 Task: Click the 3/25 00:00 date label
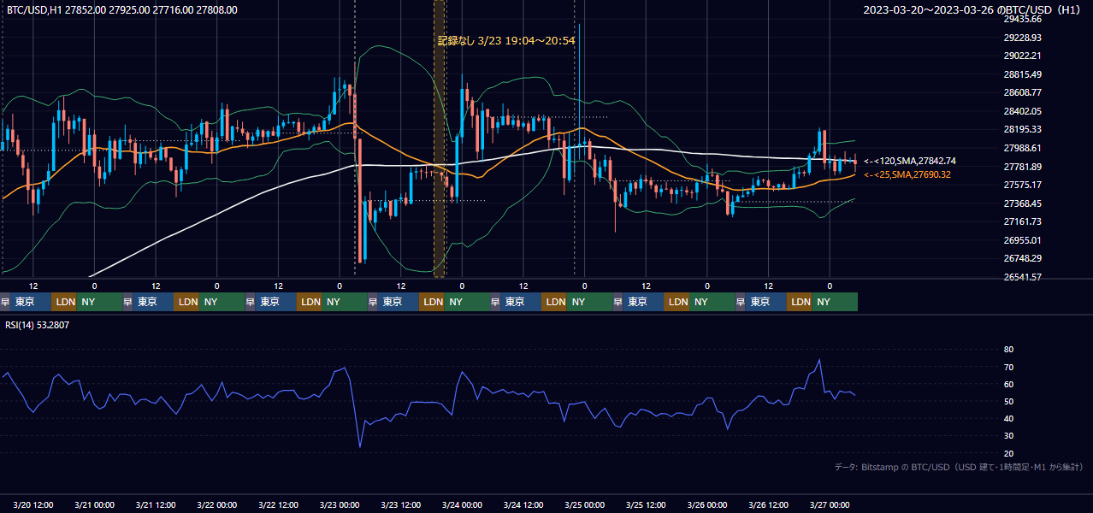[584, 504]
